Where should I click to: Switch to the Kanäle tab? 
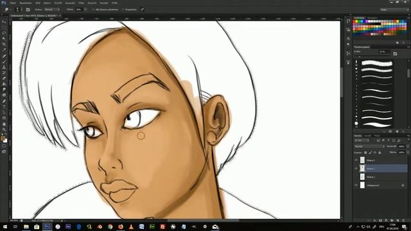[368, 135]
